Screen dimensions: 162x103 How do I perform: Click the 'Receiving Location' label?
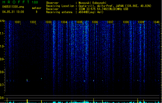(60, 6)
